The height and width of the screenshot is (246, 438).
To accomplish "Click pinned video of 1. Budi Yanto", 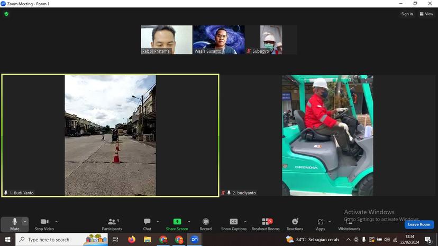I will click(x=111, y=135).
